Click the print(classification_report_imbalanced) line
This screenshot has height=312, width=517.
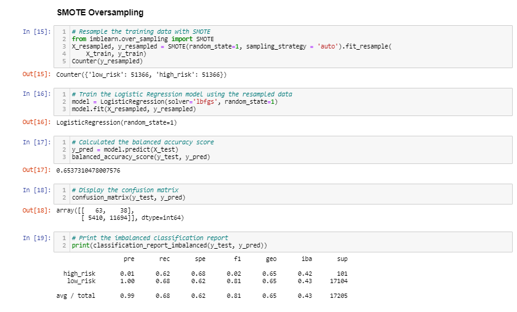169,246
